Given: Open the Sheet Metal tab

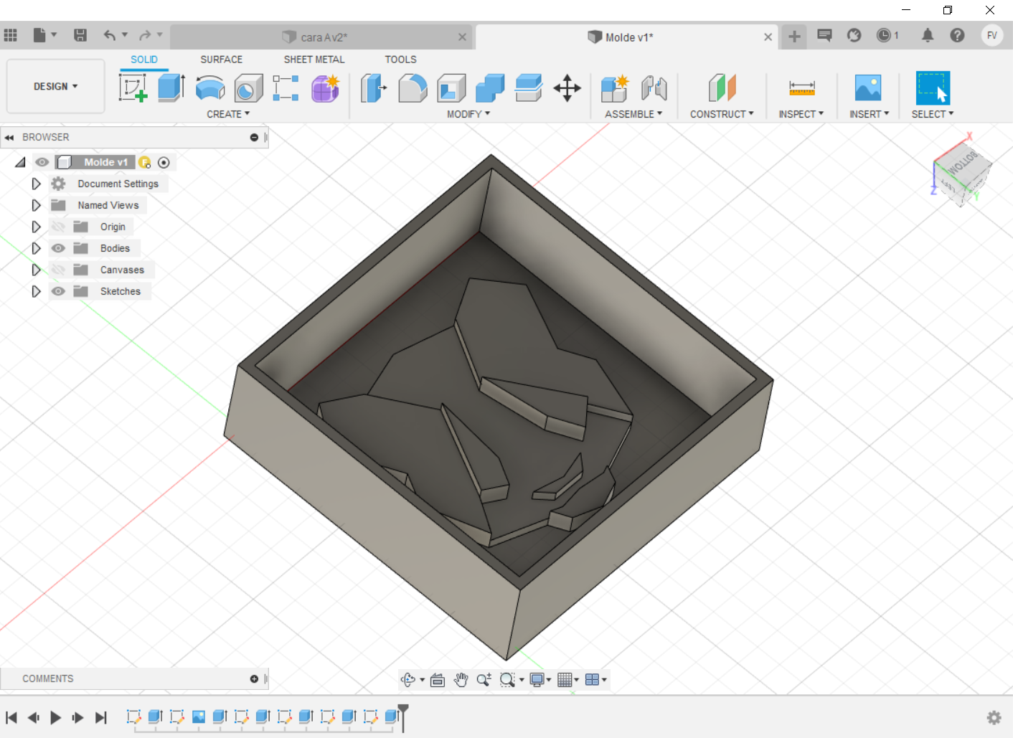Looking at the screenshot, I should coord(314,59).
